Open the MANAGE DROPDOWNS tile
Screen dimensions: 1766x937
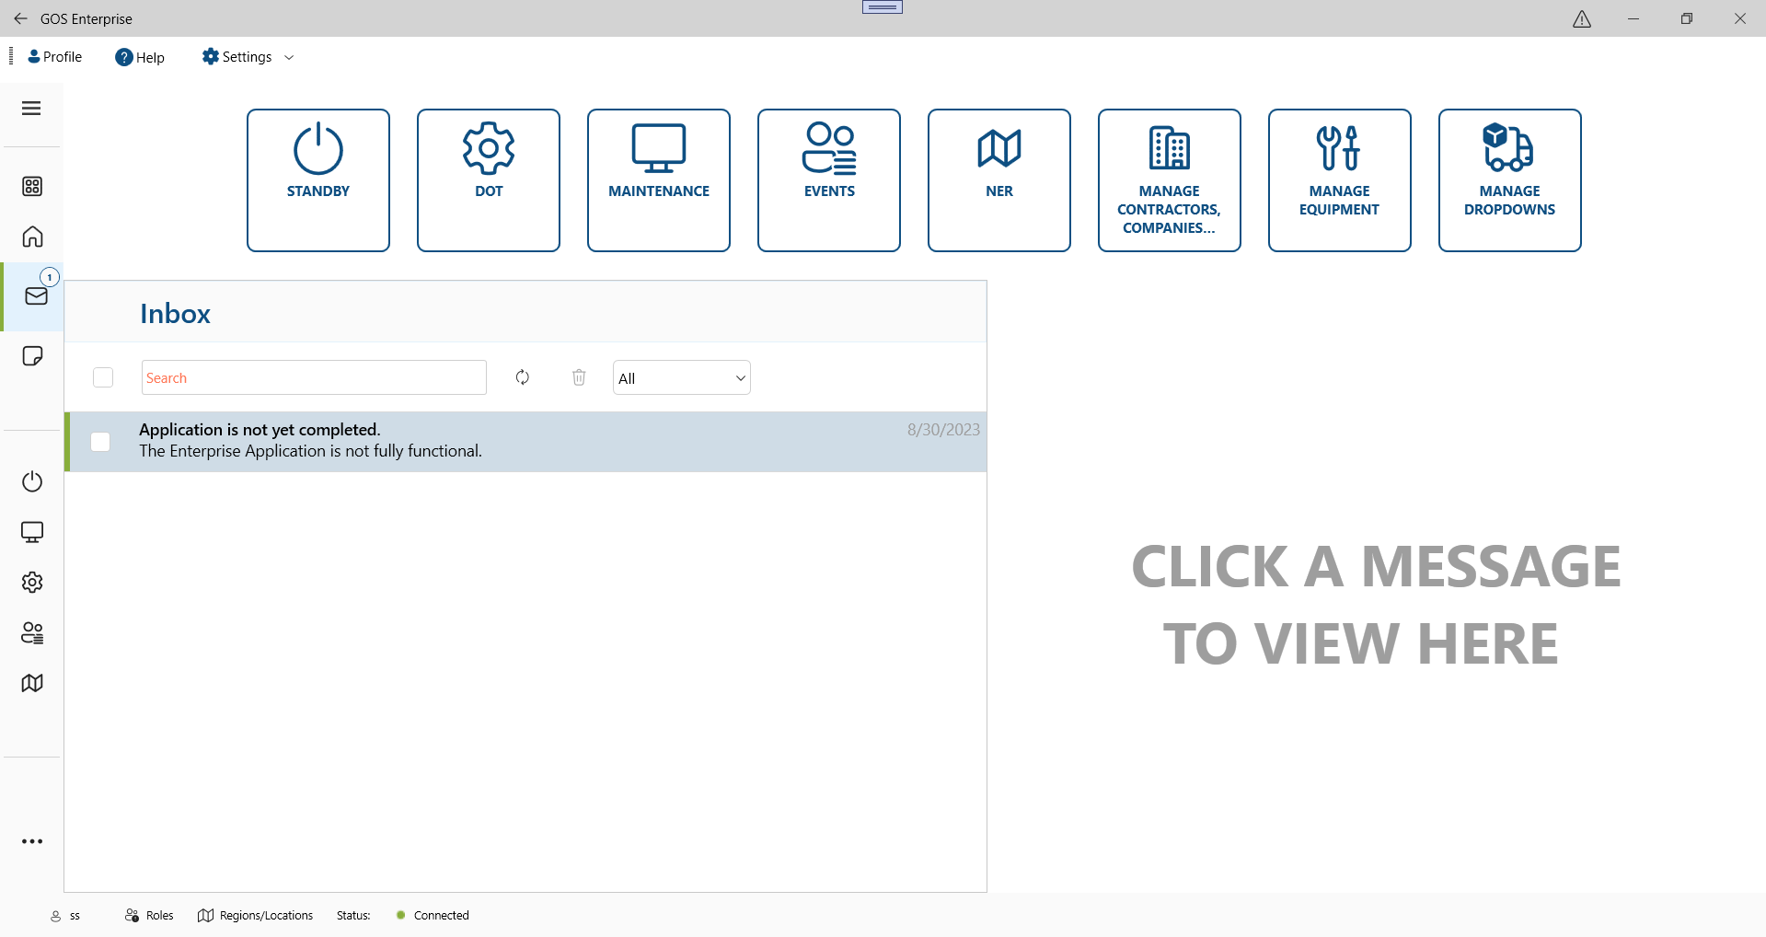(1509, 180)
